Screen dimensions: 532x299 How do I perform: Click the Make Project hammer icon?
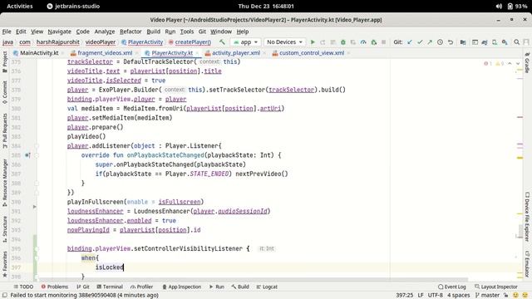222,42
